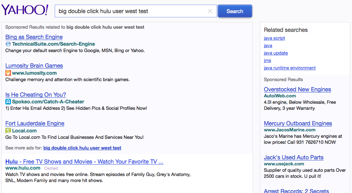Click 'Enter His Email Address' description text
352x193 pixels.
76,108
